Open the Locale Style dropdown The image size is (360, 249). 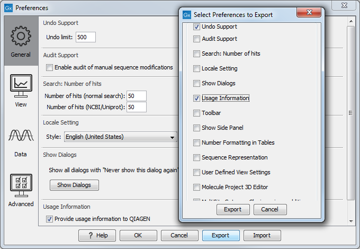(120, 137)
